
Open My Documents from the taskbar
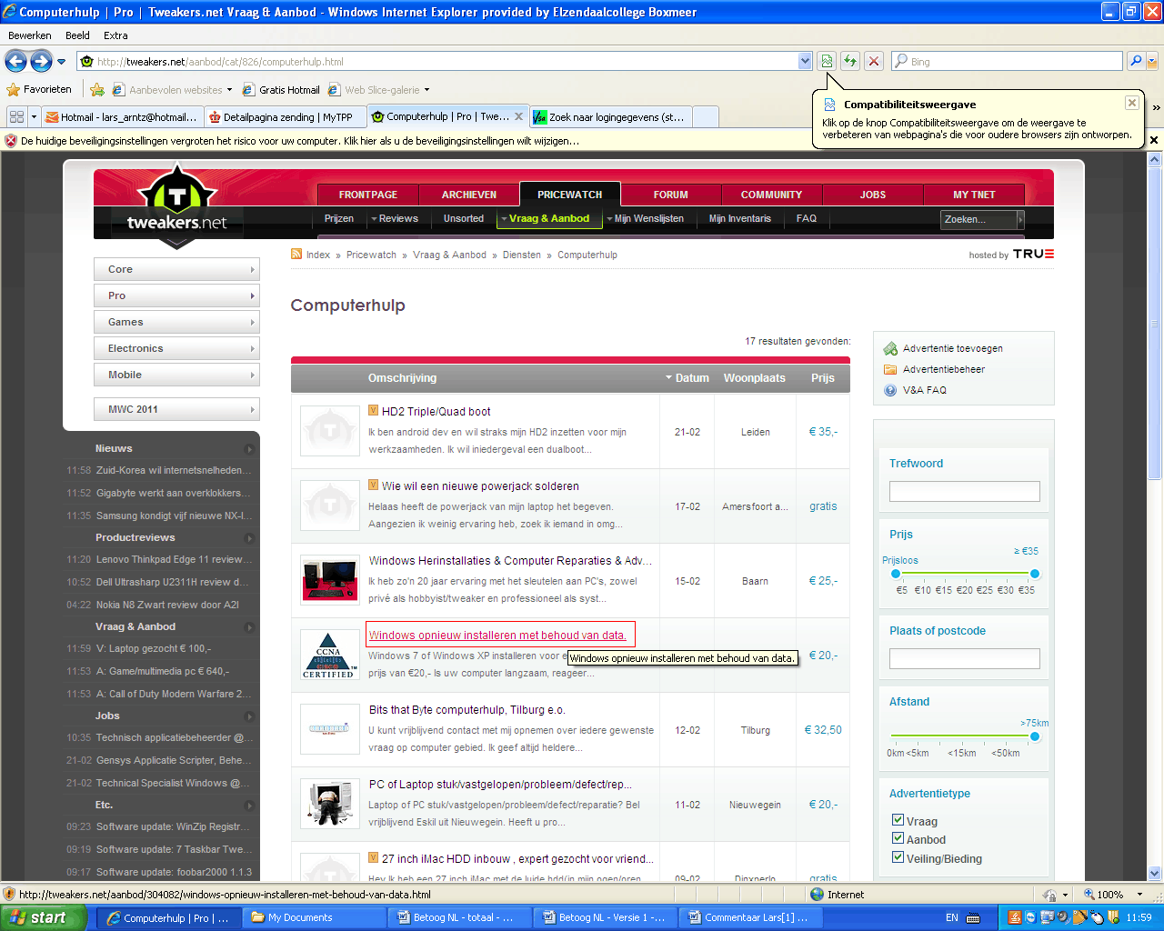[316, 918]
